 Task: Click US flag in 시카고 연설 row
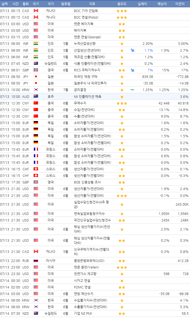[36, 281]
